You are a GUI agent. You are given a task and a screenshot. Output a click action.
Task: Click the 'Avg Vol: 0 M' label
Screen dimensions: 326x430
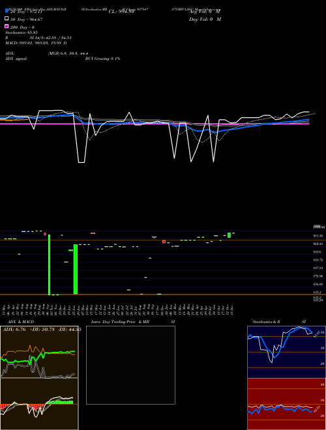coord(205,12)
